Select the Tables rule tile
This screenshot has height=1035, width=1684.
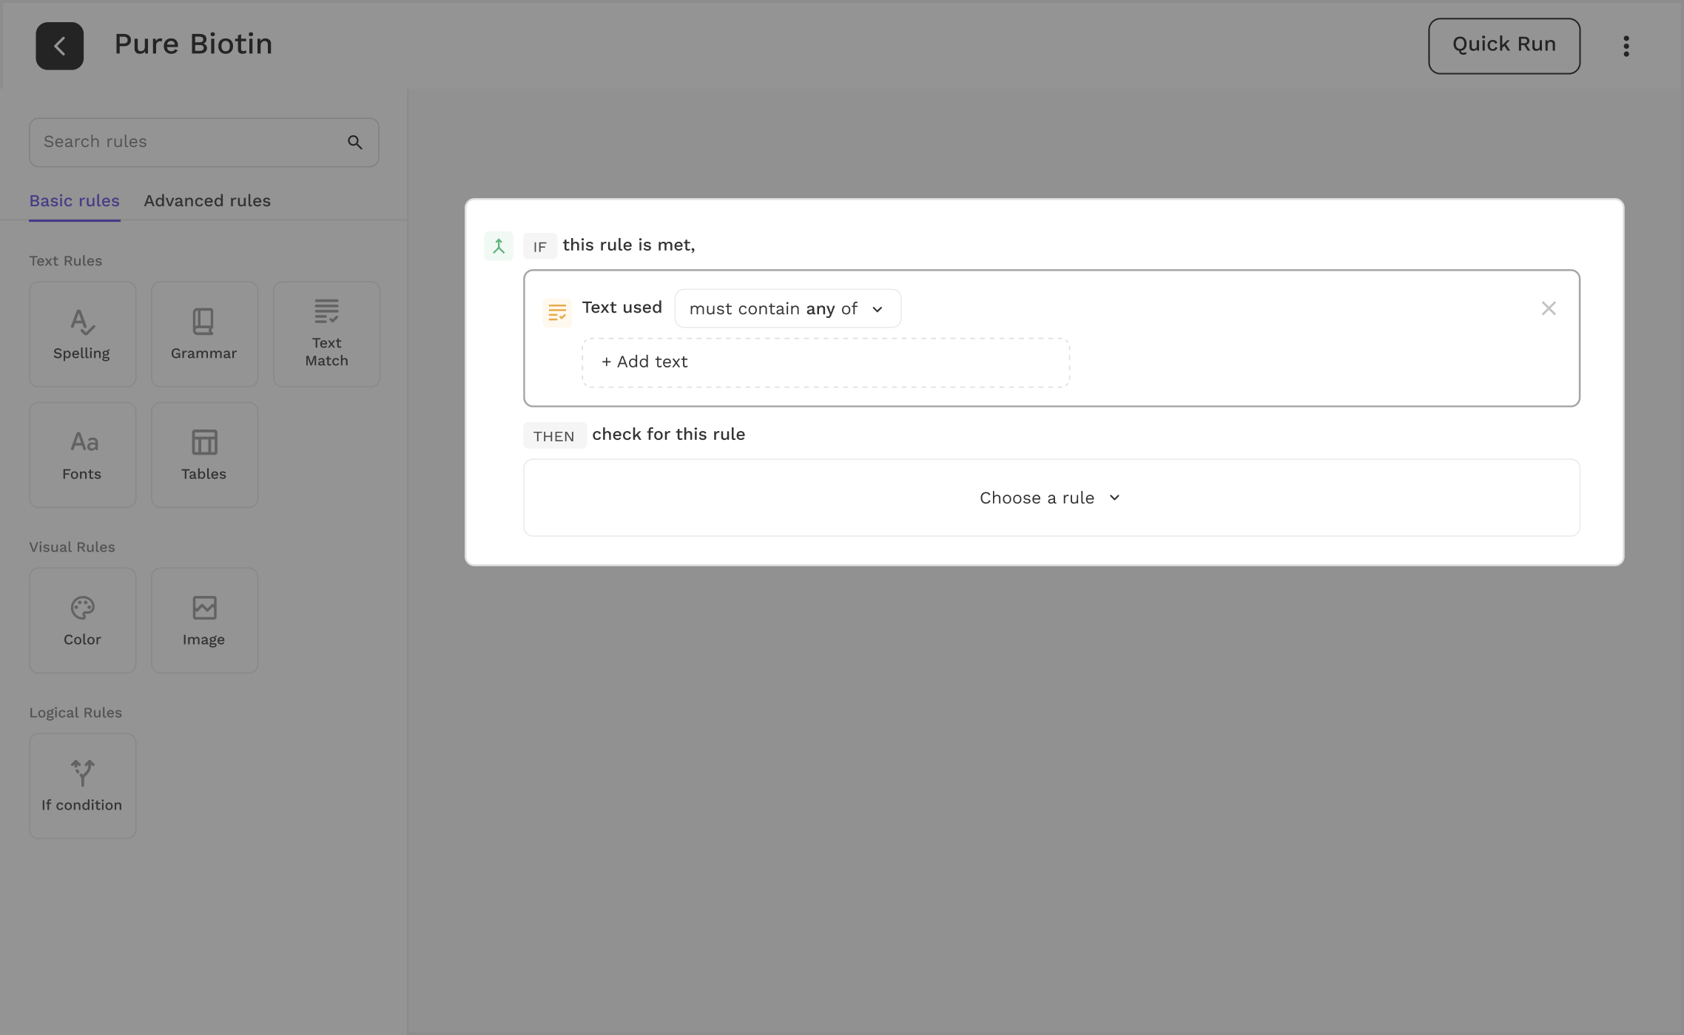pyautogui.click(x=204, y=455)
